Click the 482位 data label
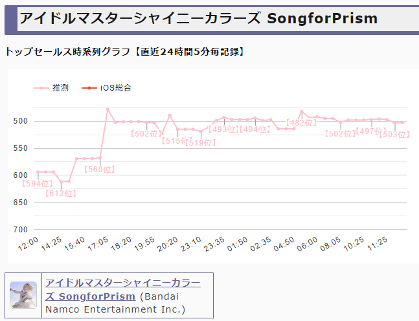 (301, 123)
